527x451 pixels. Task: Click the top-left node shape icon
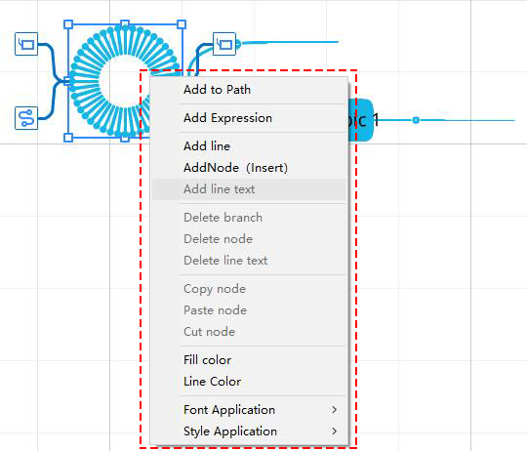coord(26,44)
